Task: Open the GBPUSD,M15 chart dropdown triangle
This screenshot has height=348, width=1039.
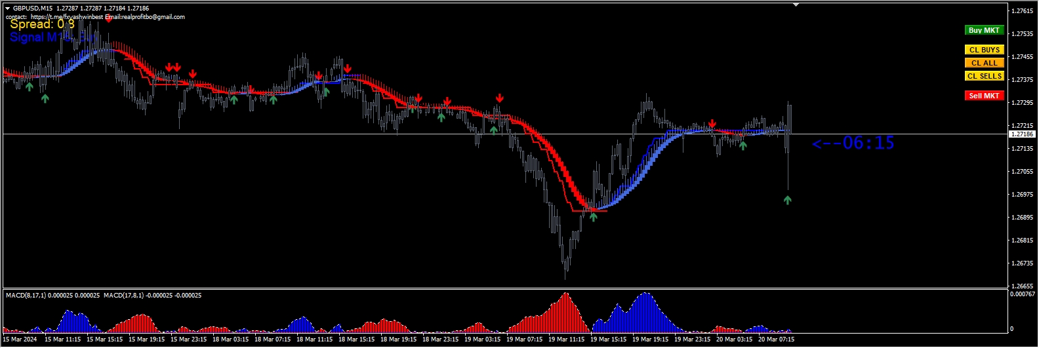Action: [x=7, y=9]
